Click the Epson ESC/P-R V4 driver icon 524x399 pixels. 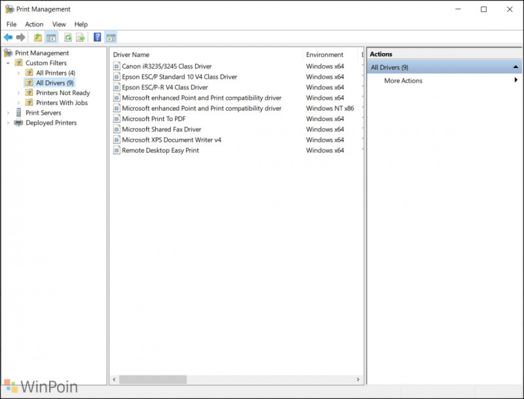pyautogui.click(x=117, y=87)
